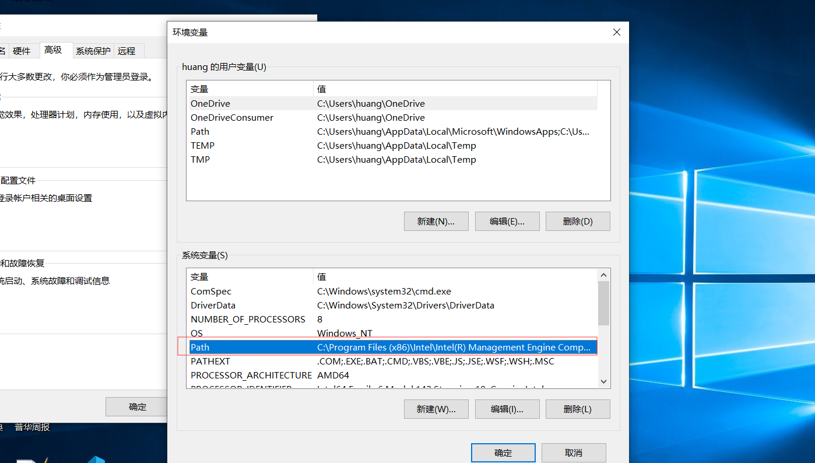Close the 环境变量 dialog with X
Screen dimensions: 815x463
click(x=617, y=32)
